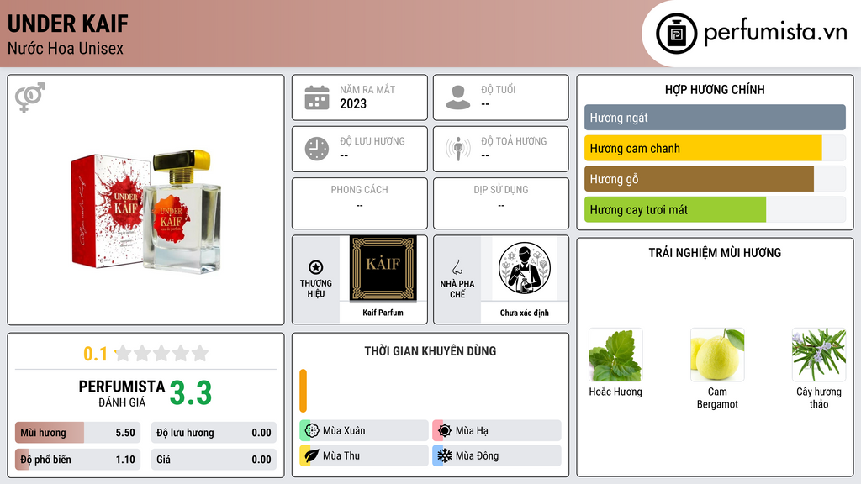Click the Độ phổ biến 1.10 score bar
Viewport: 861px width, 484px height.
(77, 460)
